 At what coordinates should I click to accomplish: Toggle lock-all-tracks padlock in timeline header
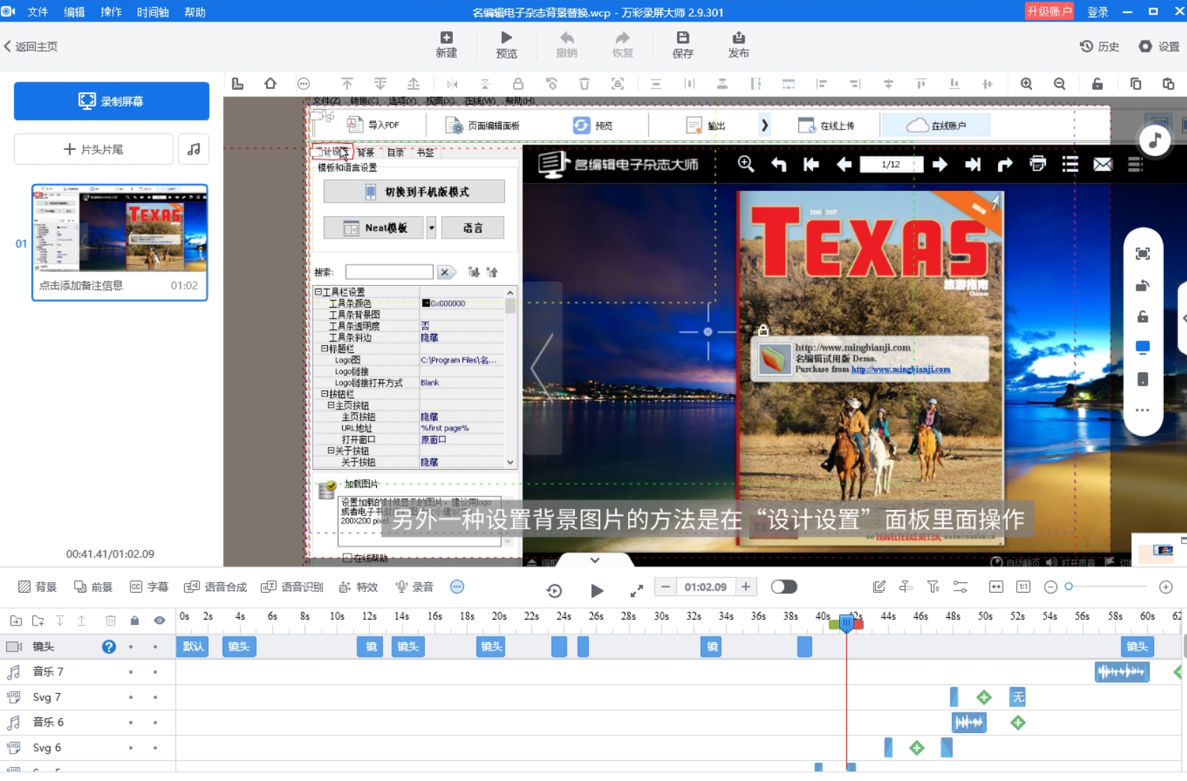[135, 621]
